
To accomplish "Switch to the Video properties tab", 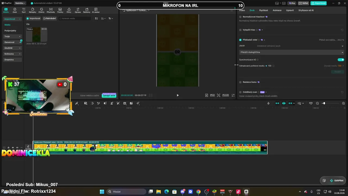I will 242,10.
